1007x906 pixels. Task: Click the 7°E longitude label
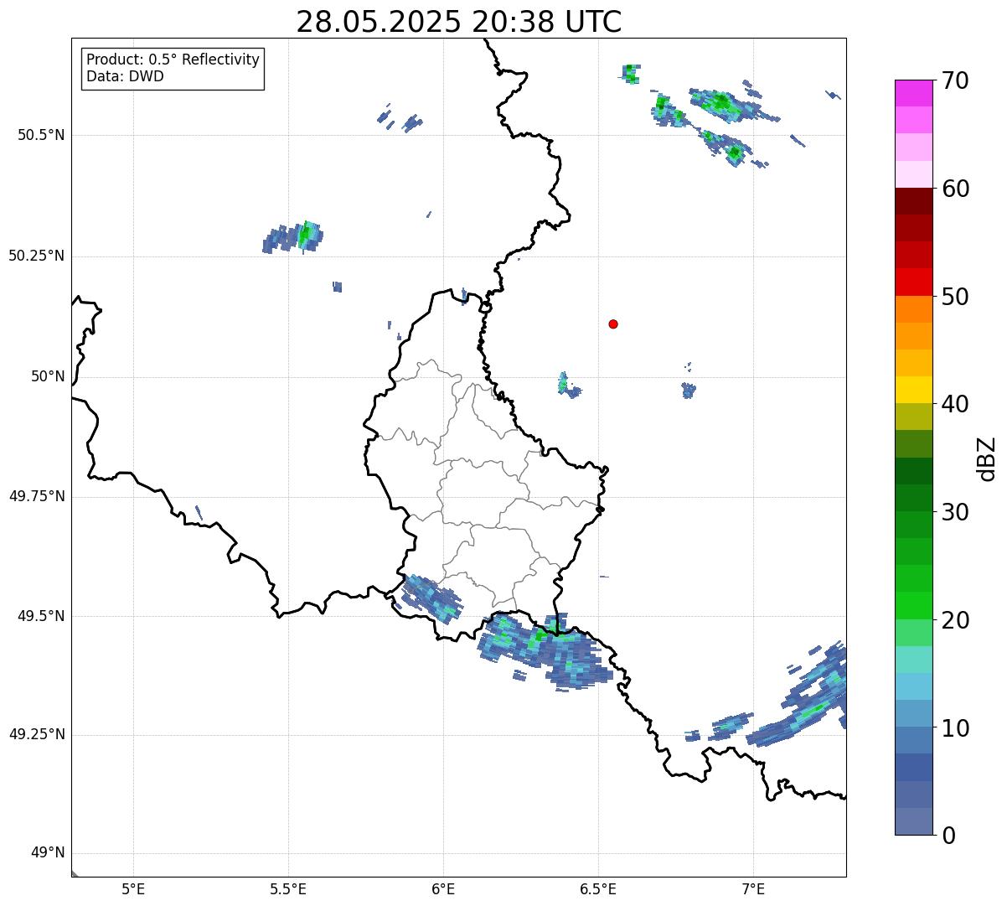753,889
